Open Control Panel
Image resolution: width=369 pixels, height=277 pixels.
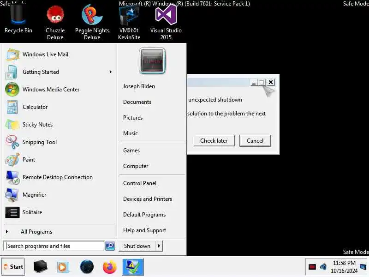click(140, 183)
